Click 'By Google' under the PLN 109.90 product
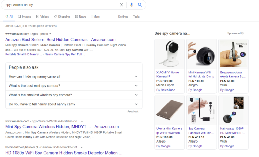The height and width of the screenshot is (157, 259). tap(195, 90)
